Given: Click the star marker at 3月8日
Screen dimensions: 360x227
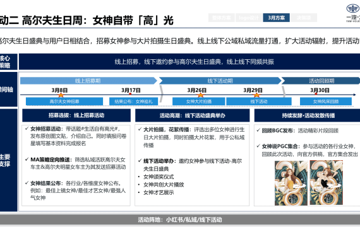Looking at the screenshot, I should (x=61, y=95).
